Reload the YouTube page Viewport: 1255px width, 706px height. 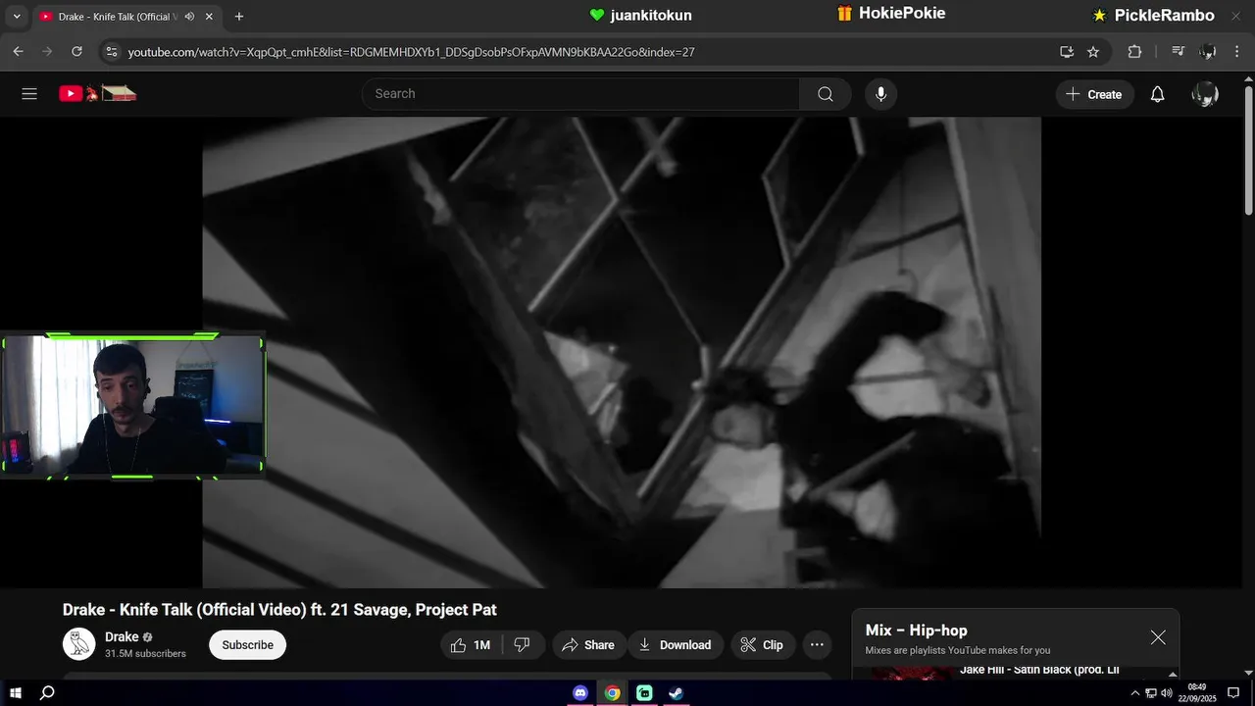pyautogui.click(x=76, y=52)
